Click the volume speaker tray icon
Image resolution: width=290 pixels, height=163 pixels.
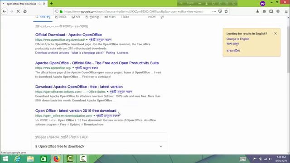click(x=270, y=159)
